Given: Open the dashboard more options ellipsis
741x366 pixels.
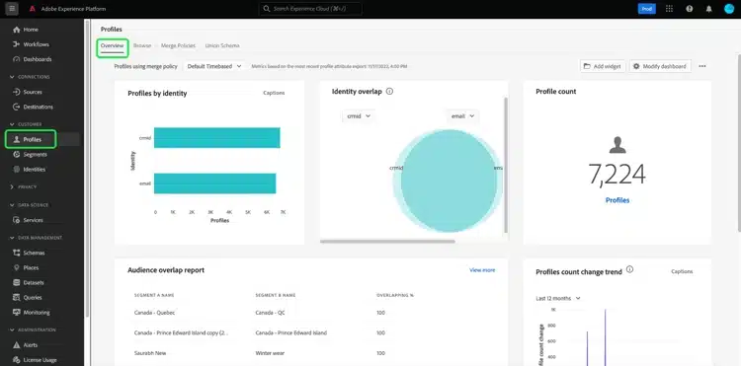Looking at the screenshot, I should (702, 66).
